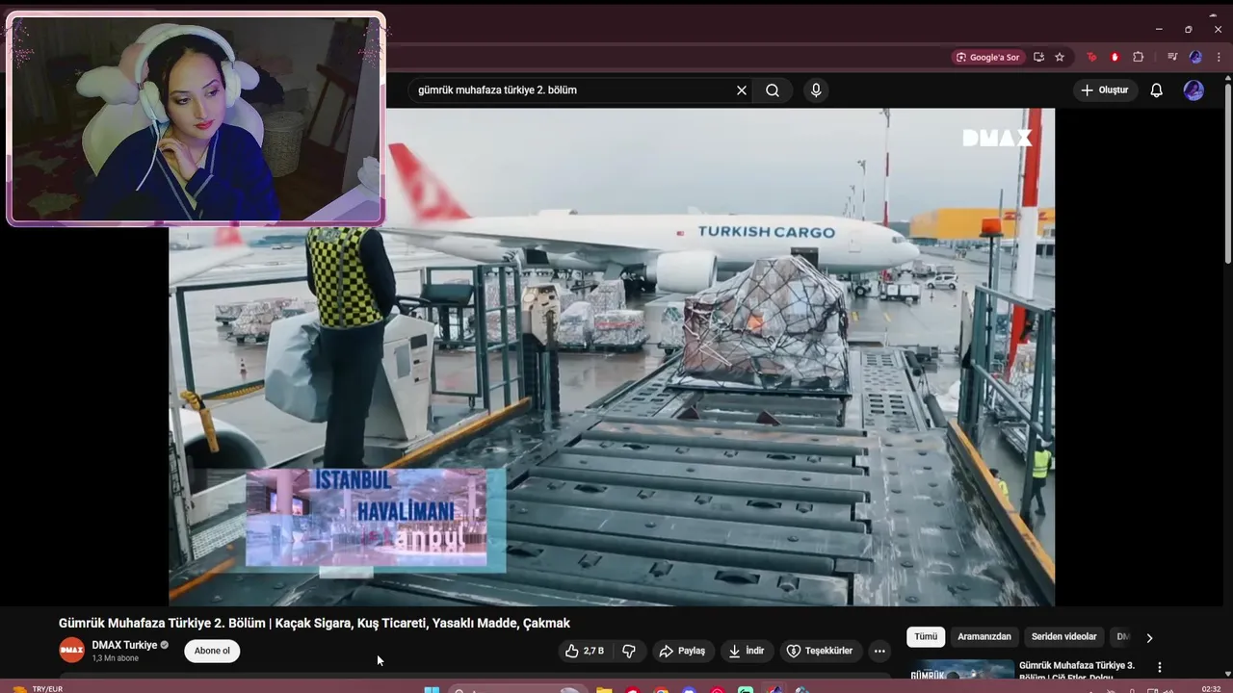Download the video with İndir
Screen dimensions: 1233x693
[746, 652]
